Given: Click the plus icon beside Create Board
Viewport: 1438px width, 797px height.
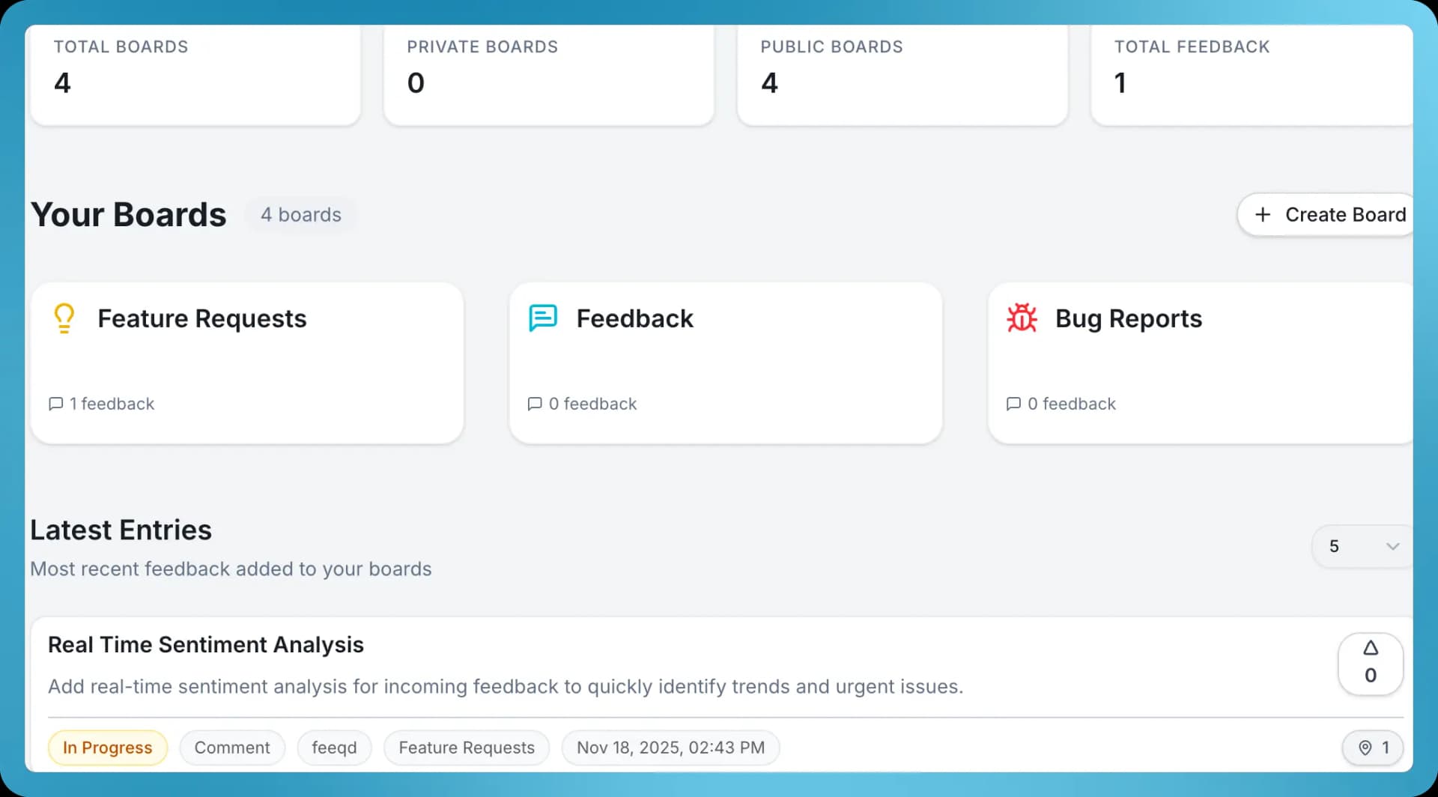Looking at the screenshot, I should (x=1263, y=215).
